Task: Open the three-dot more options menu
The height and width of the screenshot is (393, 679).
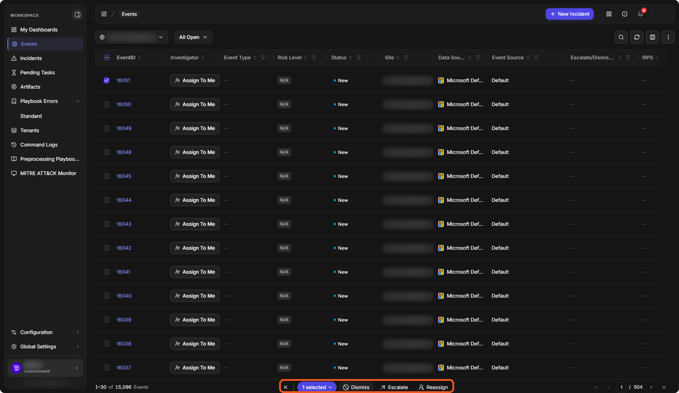Action: (x=668, y=37)
